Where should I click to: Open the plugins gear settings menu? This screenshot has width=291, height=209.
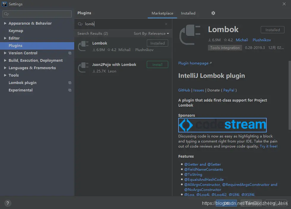(213, 13)
